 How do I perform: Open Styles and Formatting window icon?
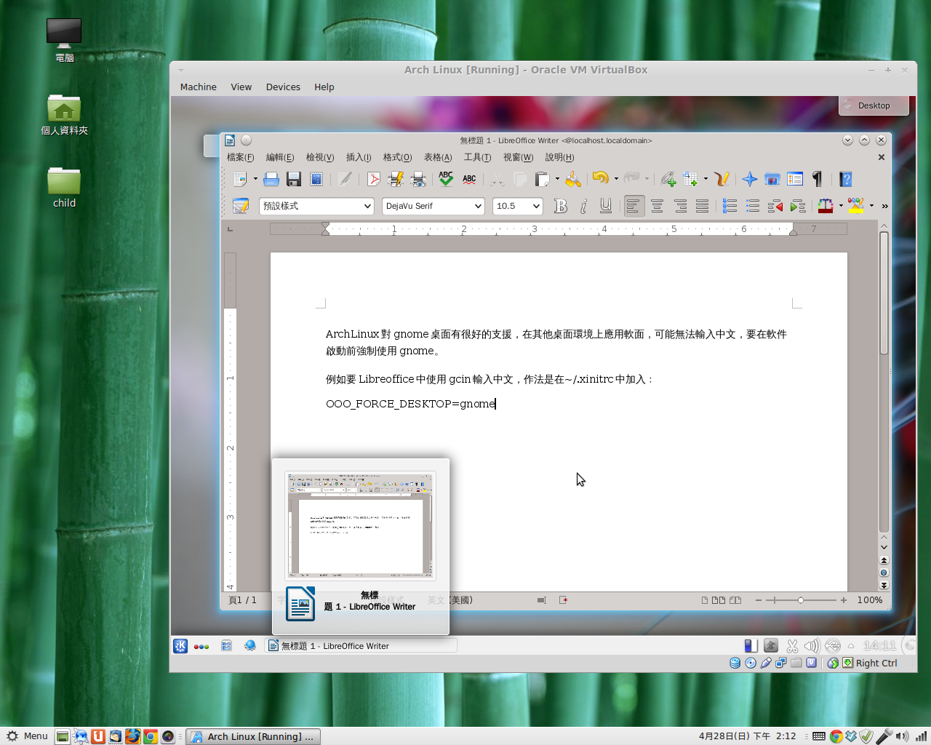(x=241, y=206)
